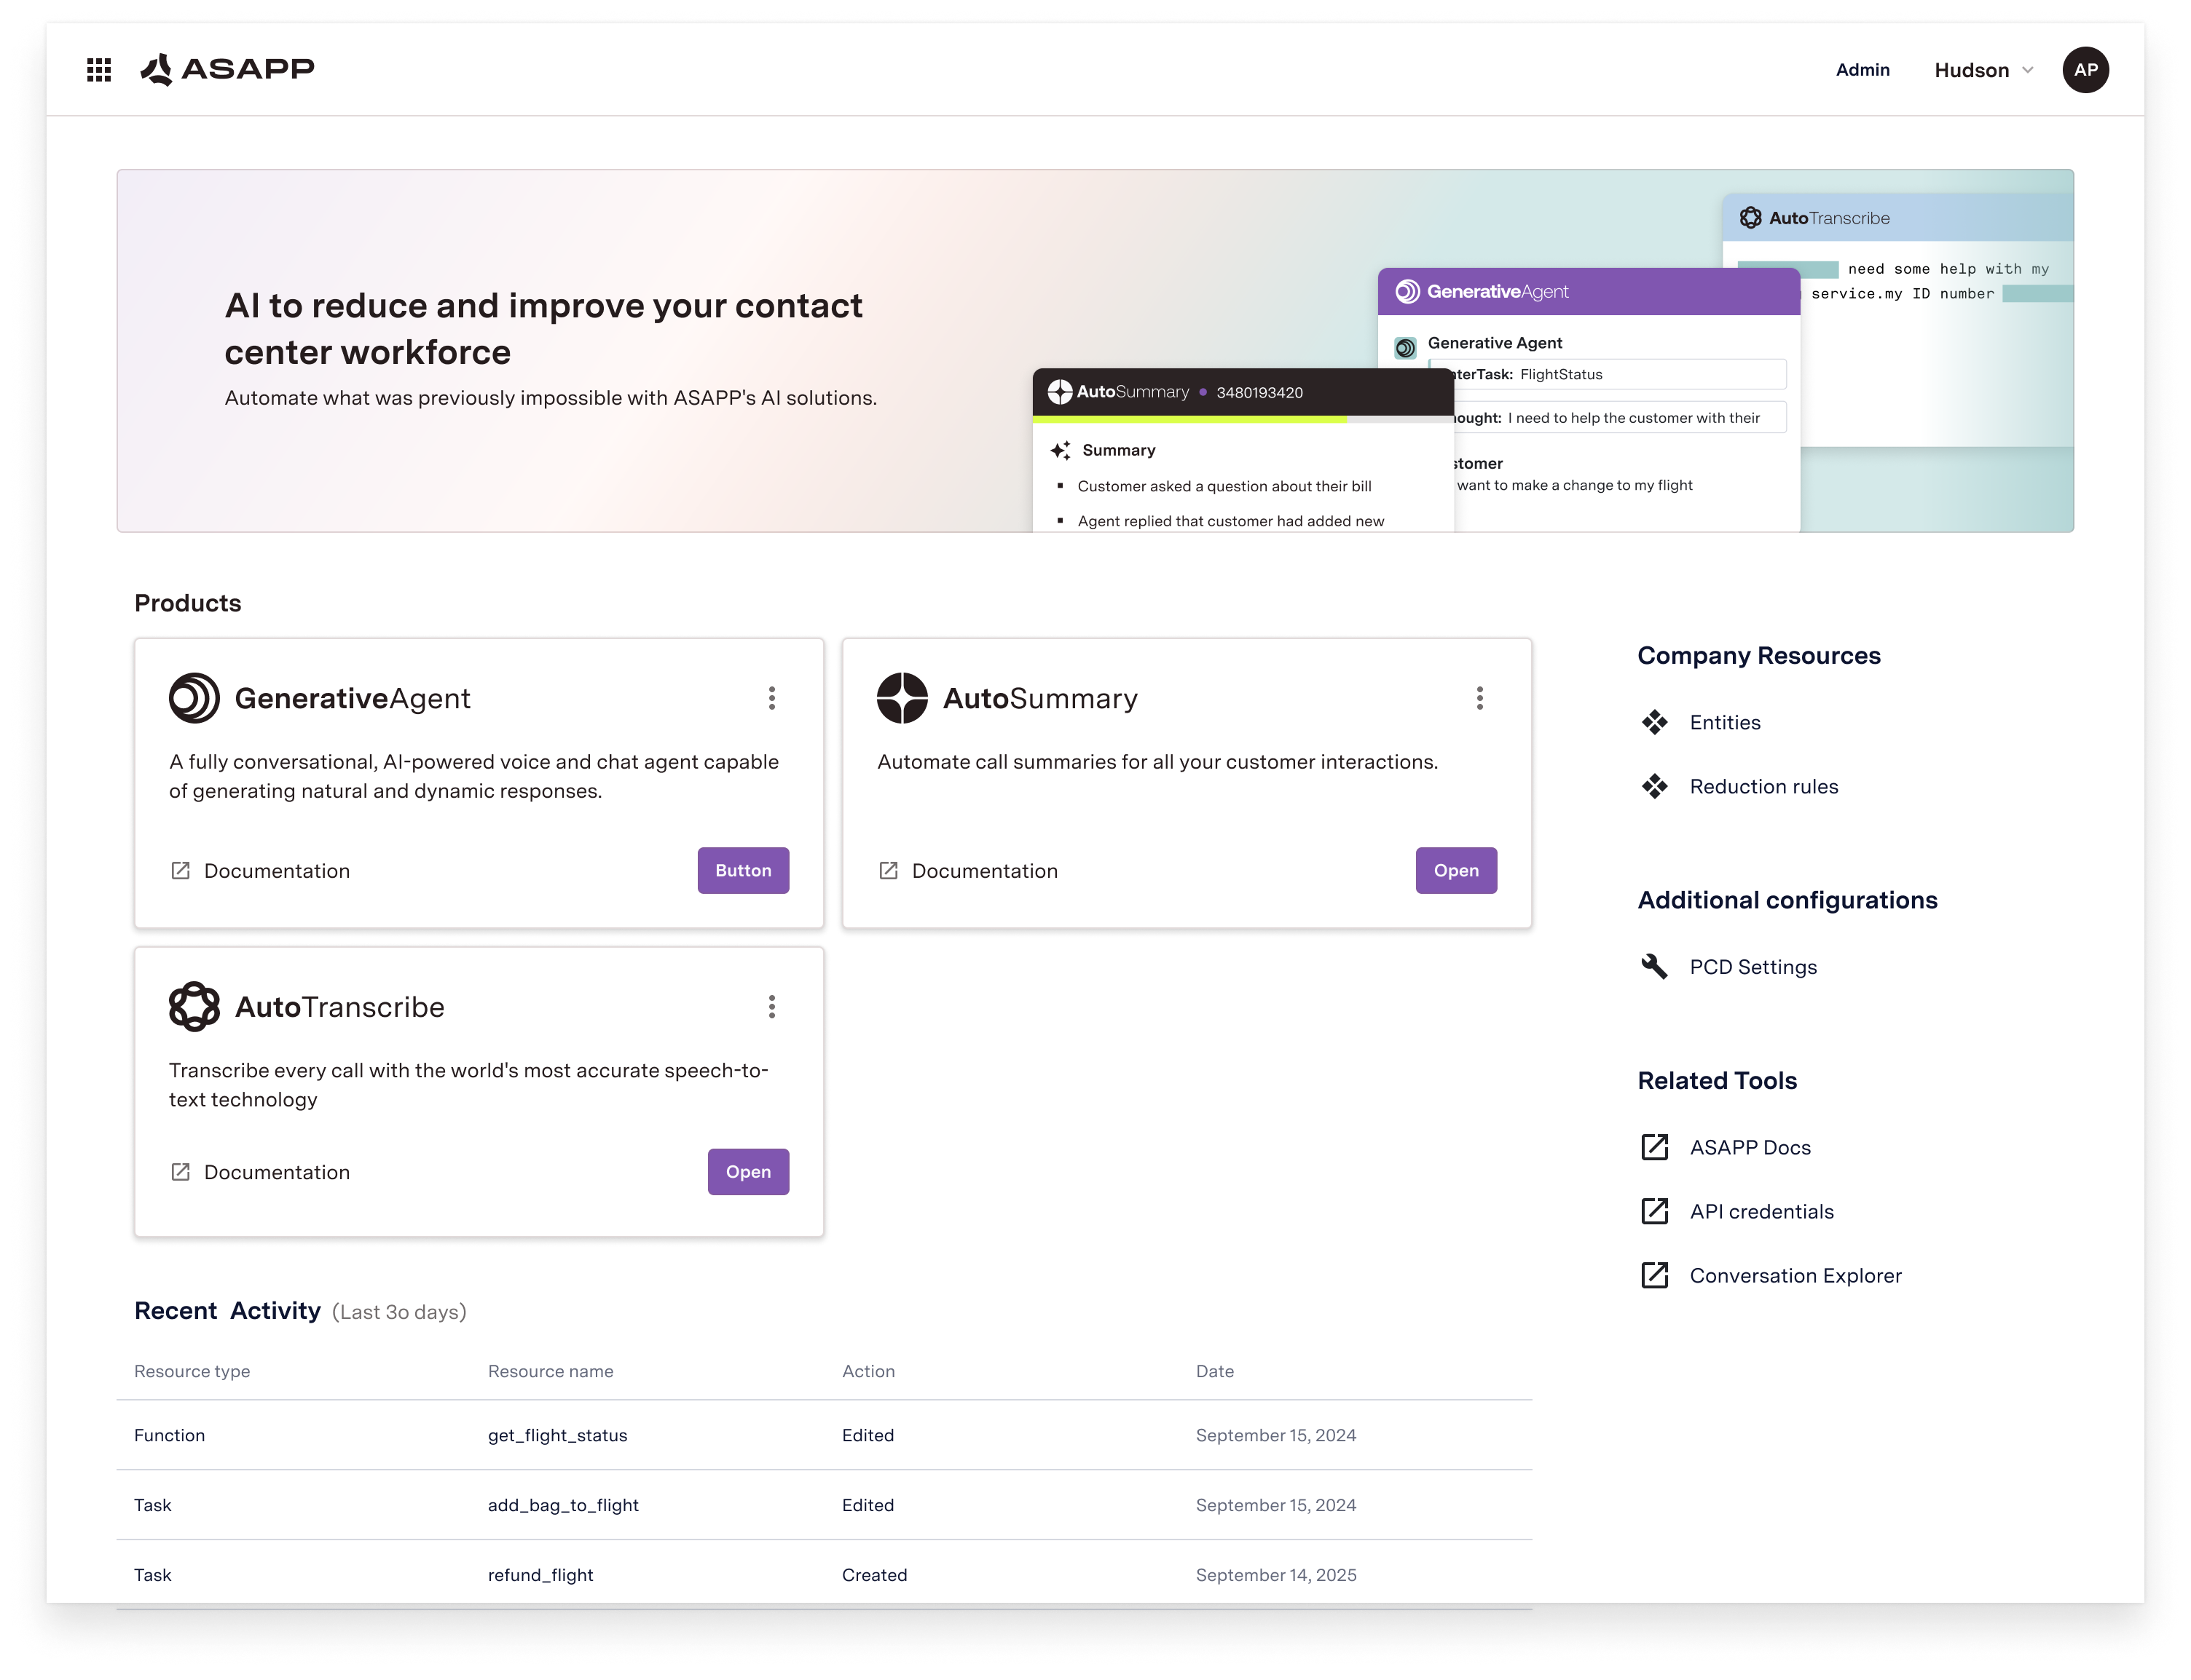The width and height of the screenshot is (2191, 1680).
Task: Select the refund_flight activity row
Action: (823, 1575)
